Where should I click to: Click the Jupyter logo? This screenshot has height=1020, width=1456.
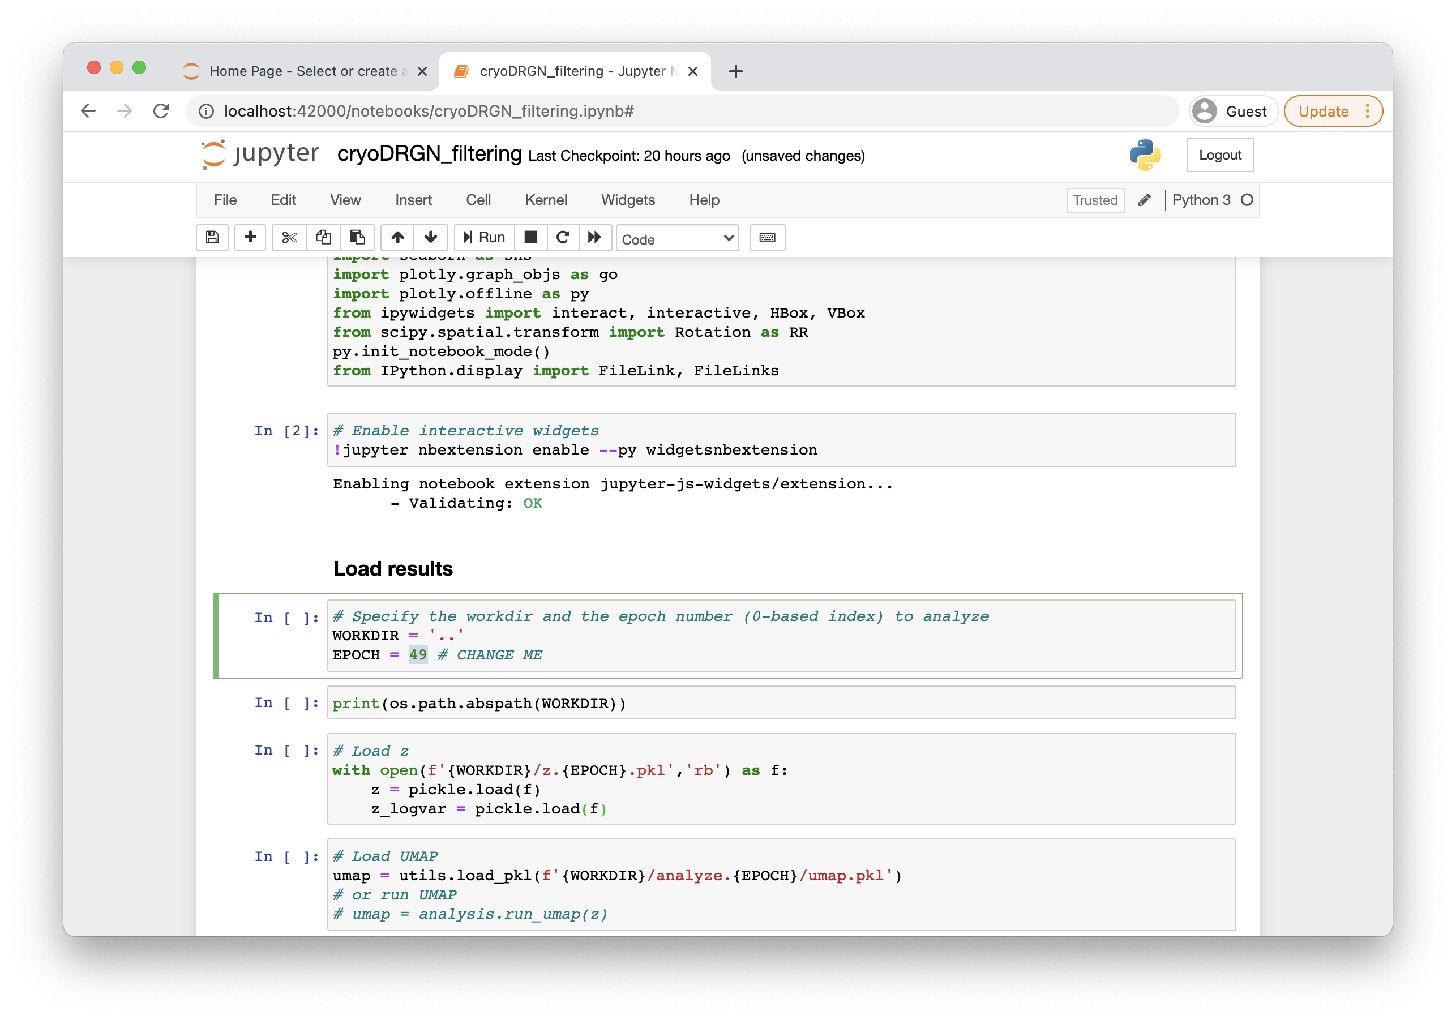(x=260, y=155)
